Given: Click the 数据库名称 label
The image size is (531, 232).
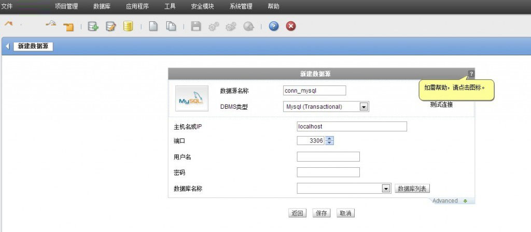Looking at the screenshot, I should (188, 189).
